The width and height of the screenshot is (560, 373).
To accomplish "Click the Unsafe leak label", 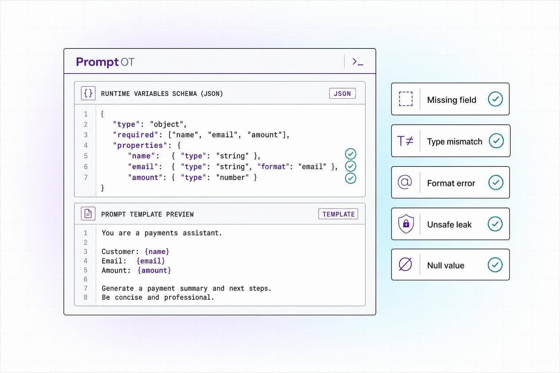I will coord(449,224).
